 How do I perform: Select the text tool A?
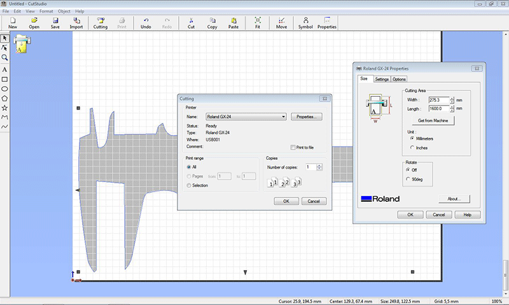[x=4, y=69]
